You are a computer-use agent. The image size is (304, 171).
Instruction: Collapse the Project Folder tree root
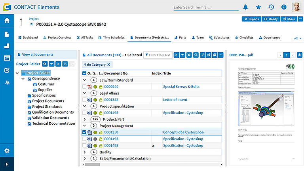pyautogui.click(x=17, y=73)
